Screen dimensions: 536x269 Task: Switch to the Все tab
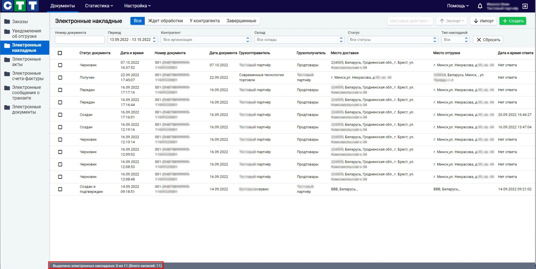pyautogui.click(x=138, y=21)
